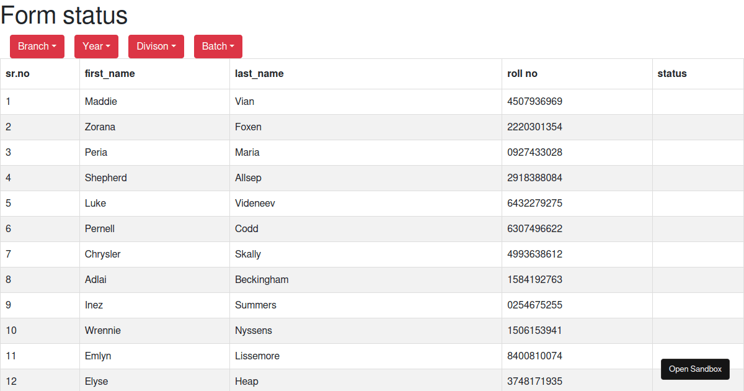This screenshot has width=744, height=391.
Task: Open the Branch dropdown
Action: pos(37,46)
